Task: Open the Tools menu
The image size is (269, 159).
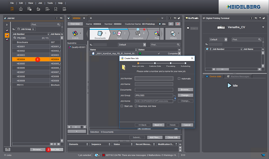Action: 50,3
